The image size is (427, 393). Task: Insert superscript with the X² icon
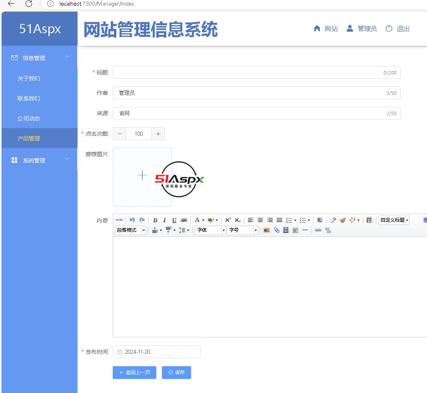(228, 220)
